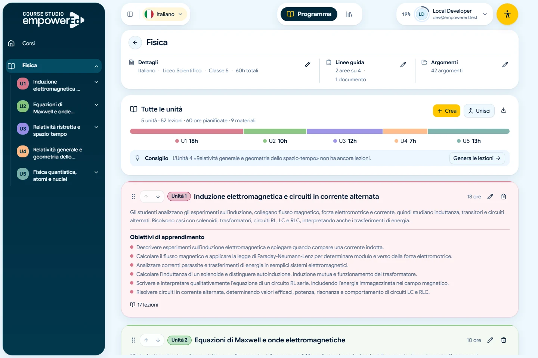Click Genera le lezioni button
Screen dimensions: 538x358
(x=477, y=158)
